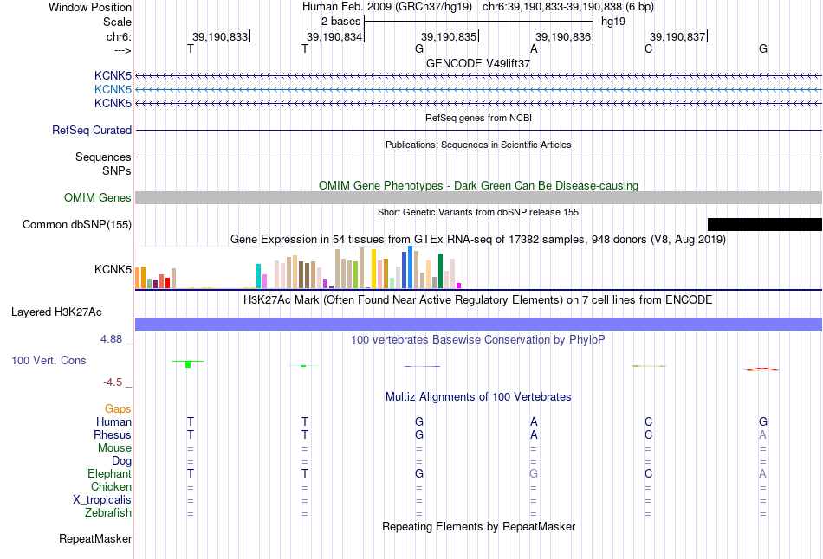
Task: Click the Common dbSNP(155) track label
Action: tap(77, 224)
